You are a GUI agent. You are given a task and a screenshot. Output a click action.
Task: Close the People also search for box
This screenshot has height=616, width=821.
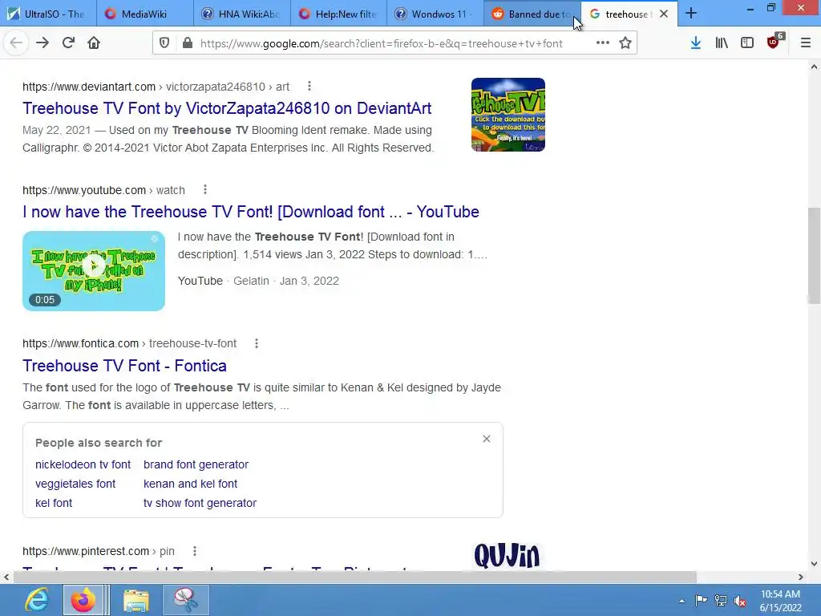pyautogui.click(x=487, y=439)
